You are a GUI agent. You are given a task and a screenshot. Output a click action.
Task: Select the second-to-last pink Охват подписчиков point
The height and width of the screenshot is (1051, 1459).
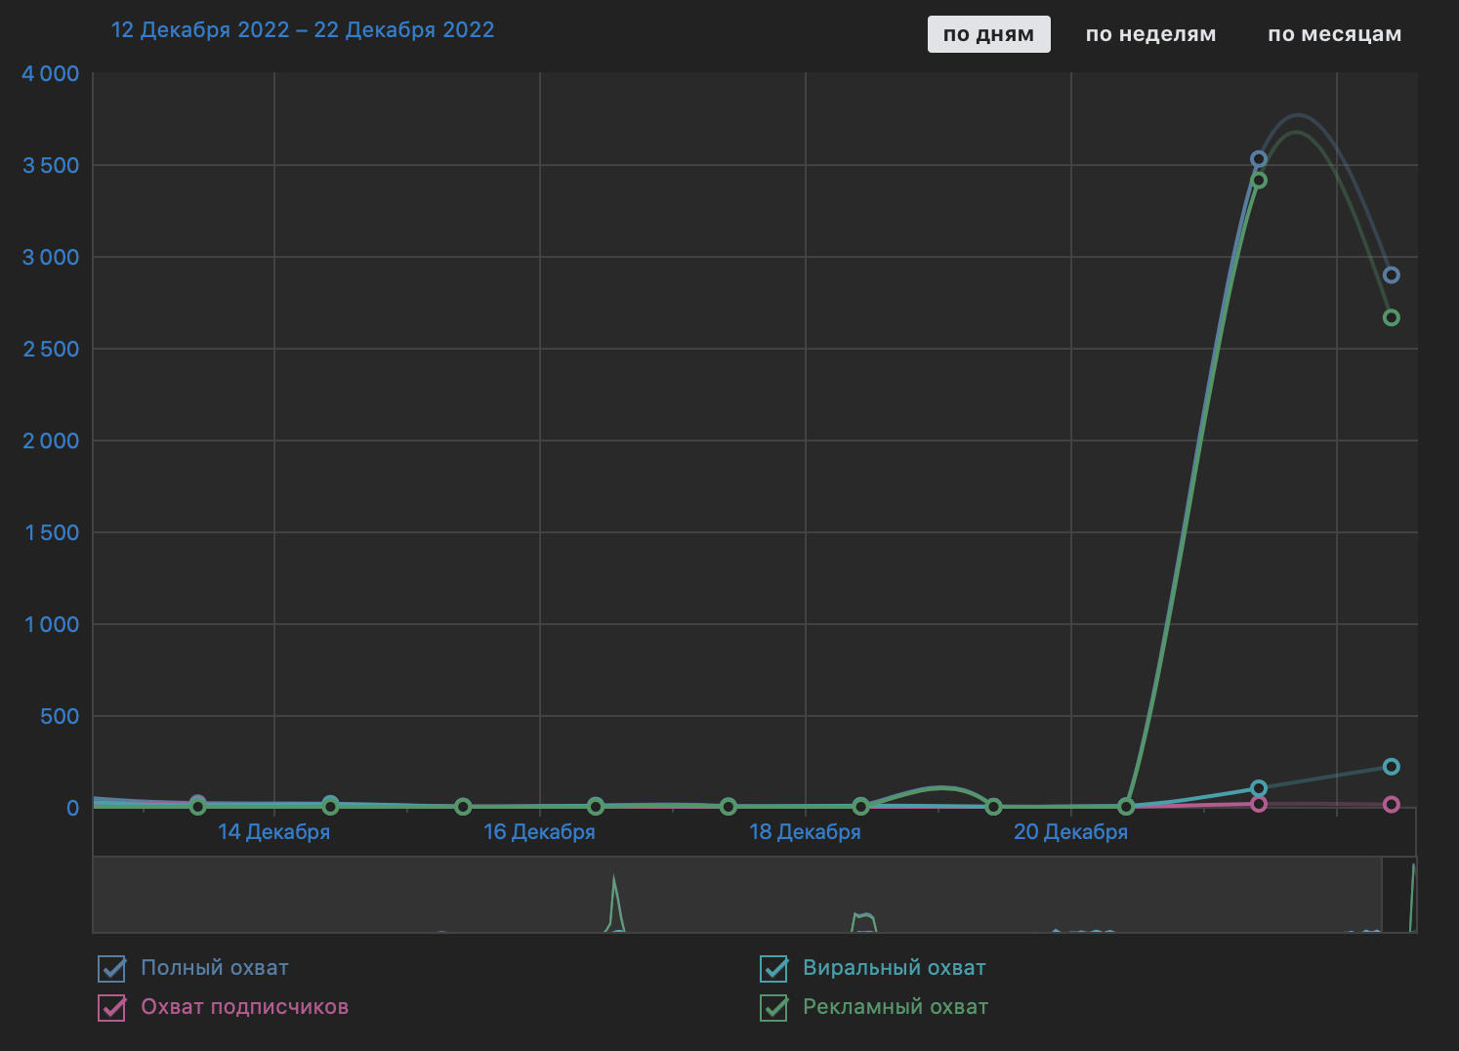coord(1258,805)
